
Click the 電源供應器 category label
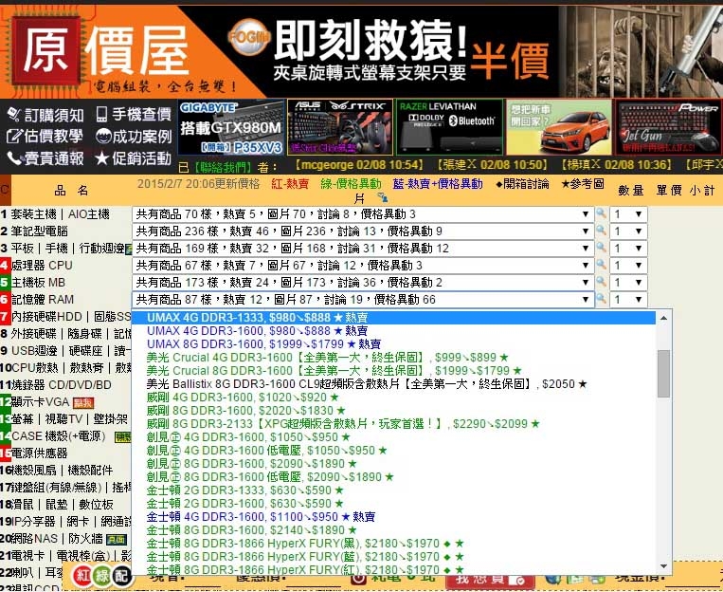tap(40, 453)
